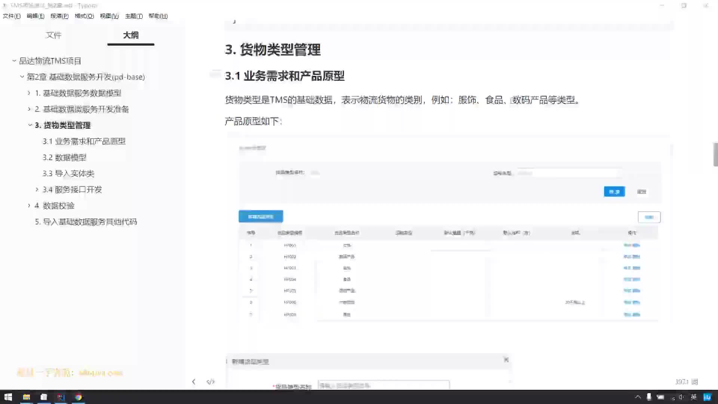Go to 3.1 业务需求和产品原型 in outline
The height and width of the screenshot is (404, 718).
(x=84, y=141)
